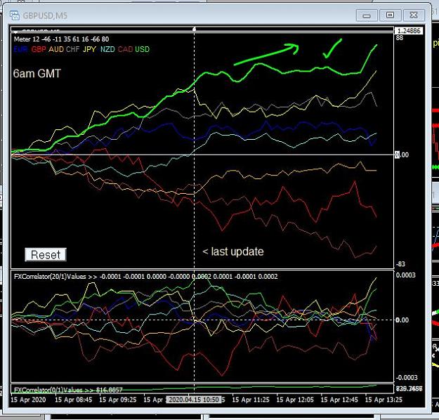Click the GBP legend label
The image size is (439, 420).
(39, 50)
